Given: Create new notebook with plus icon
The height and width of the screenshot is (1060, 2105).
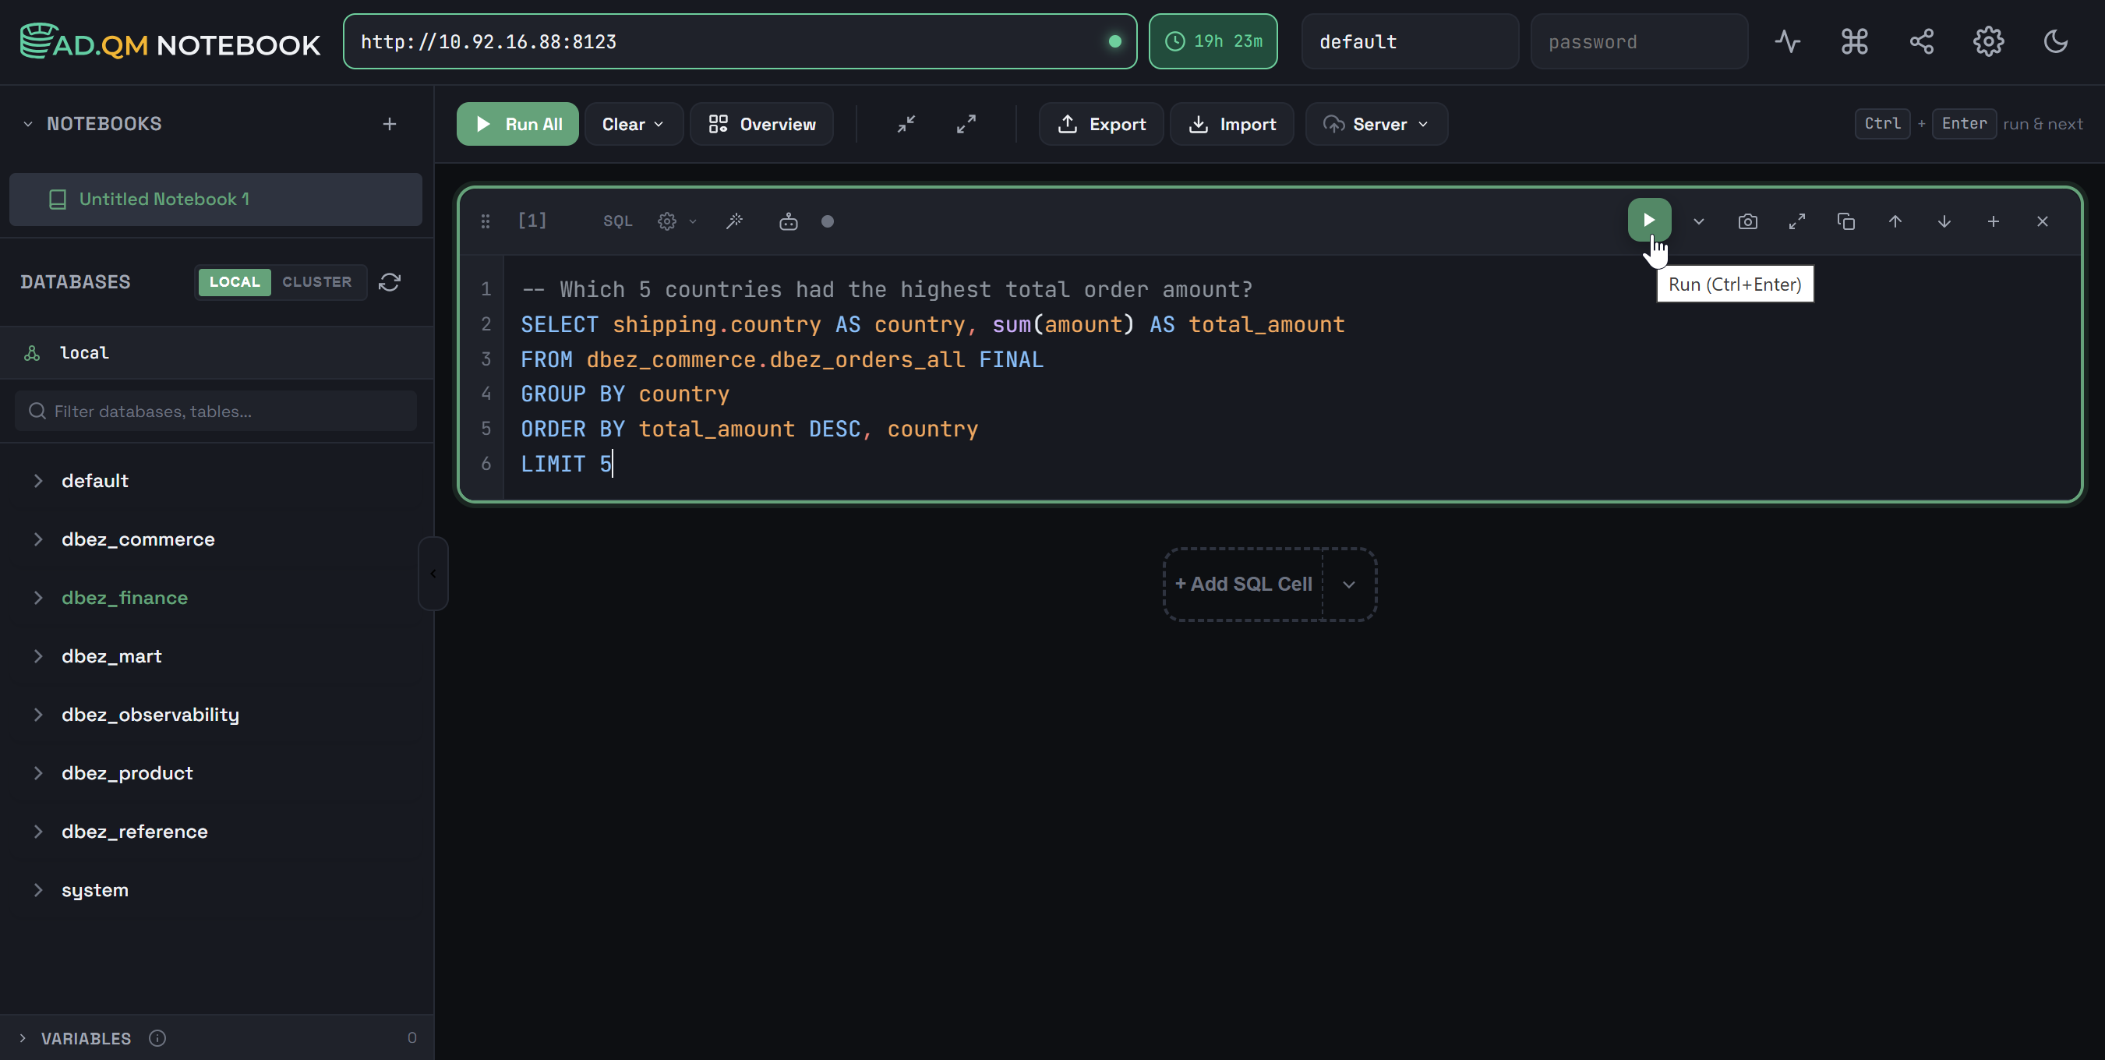Looking at the screenshot, I should pyautogui.click(x=390, y=124).
